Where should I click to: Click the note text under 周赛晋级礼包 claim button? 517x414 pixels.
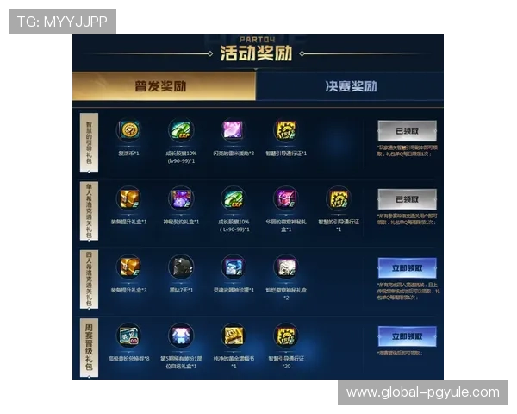click(400, 354)
